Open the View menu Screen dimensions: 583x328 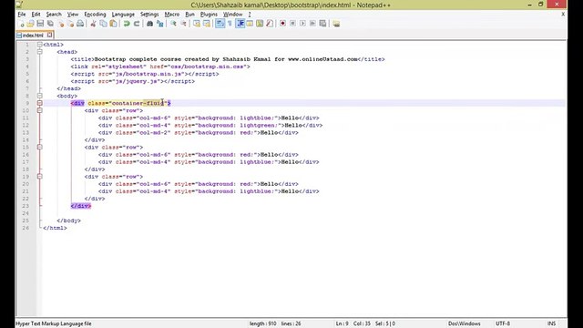(x=73, y=15)
